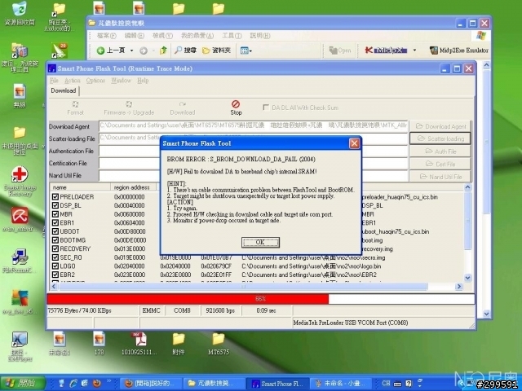
Task: Open Help menu in Flash Tool
Action: click(143, 81)
